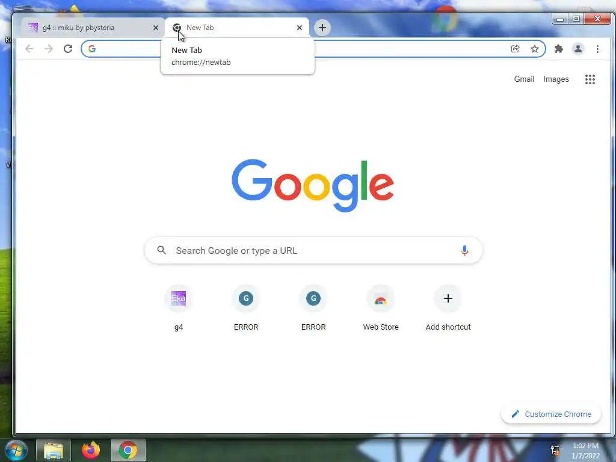Click the magnifier icon in the search box
The height and width of the screenshot is (462, 616).
click(x=161, y=250)
